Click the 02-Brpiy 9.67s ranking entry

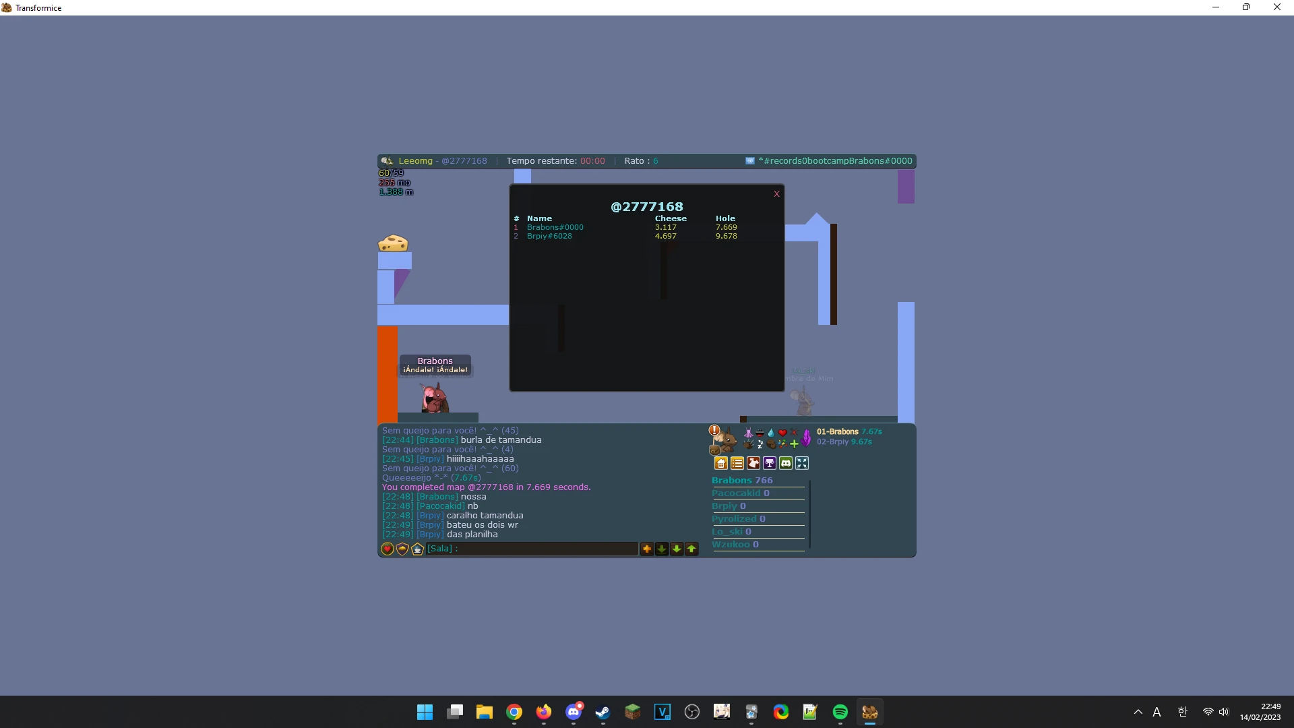pos(844,442)
